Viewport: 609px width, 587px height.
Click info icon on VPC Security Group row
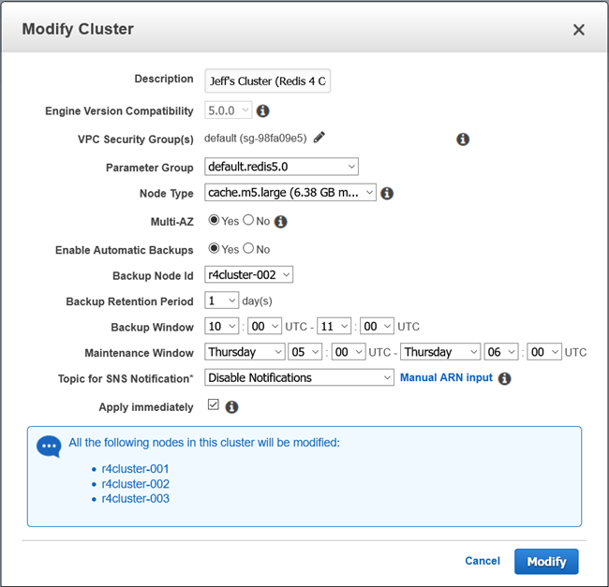click(462, 139)
